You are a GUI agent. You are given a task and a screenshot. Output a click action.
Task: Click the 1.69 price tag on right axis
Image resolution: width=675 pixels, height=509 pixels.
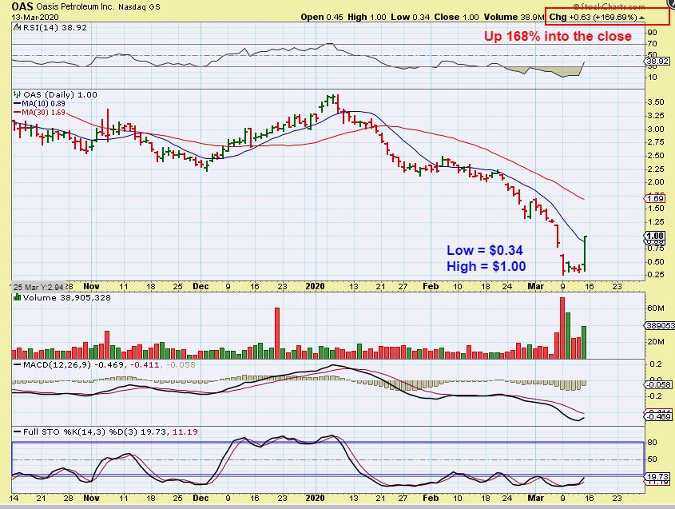point(655,198)
